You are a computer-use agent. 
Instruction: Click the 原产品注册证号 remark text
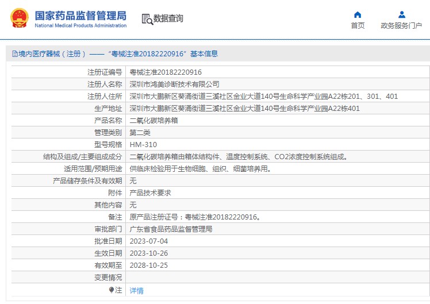(195, 217)
